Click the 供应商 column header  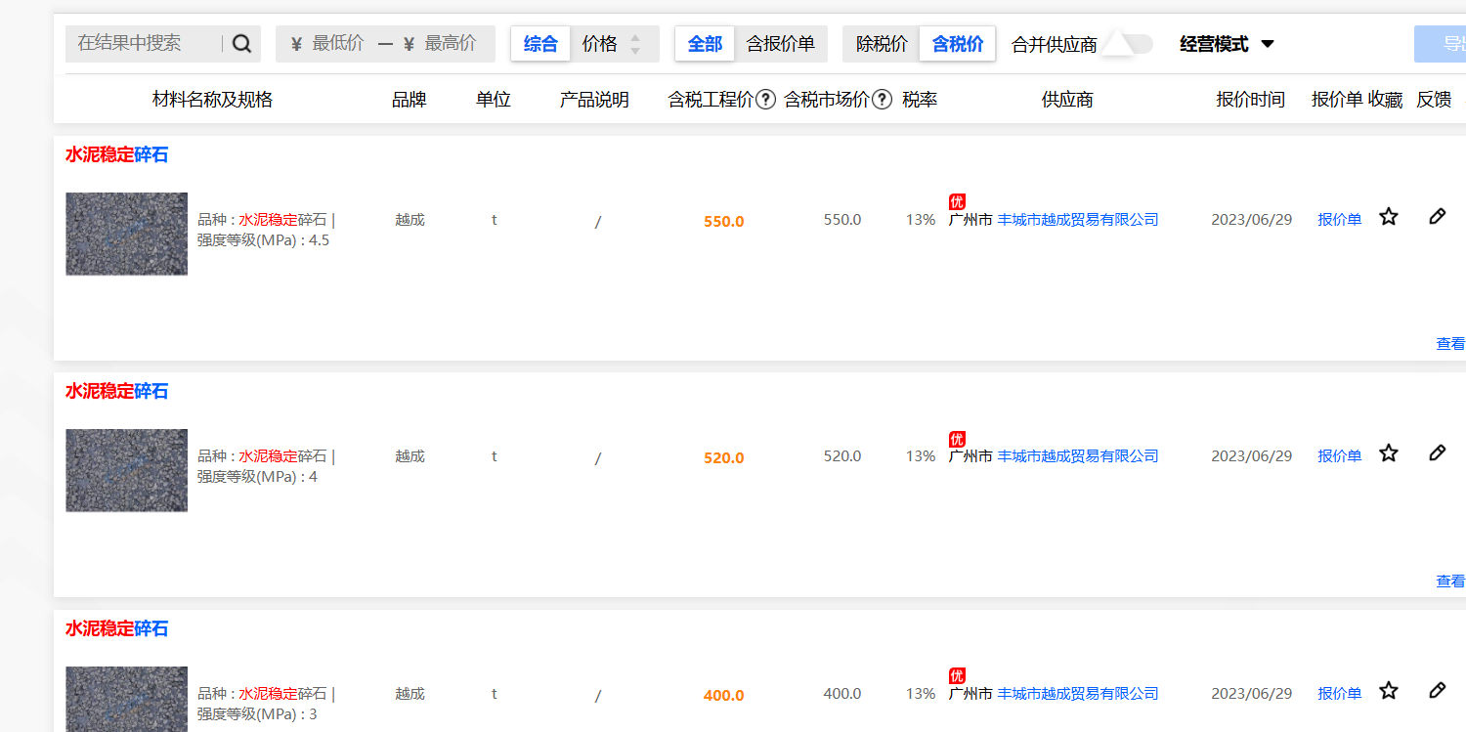coord(1067,100)
